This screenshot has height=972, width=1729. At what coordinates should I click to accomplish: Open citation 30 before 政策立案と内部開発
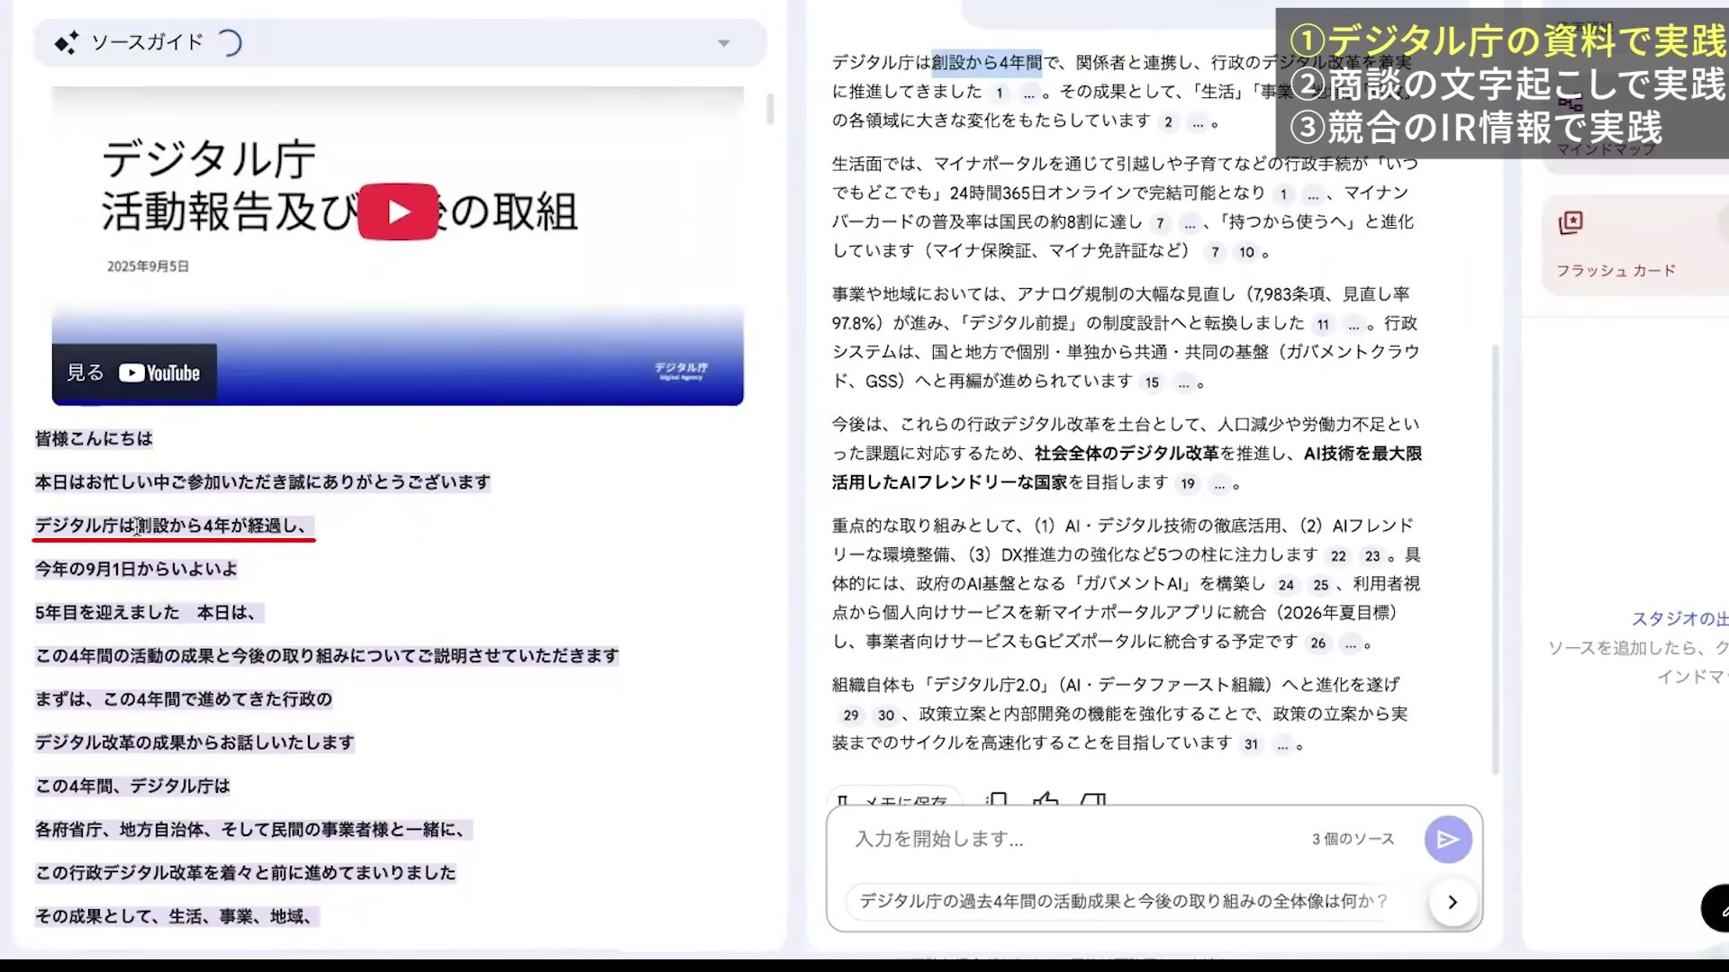point(886,715)
